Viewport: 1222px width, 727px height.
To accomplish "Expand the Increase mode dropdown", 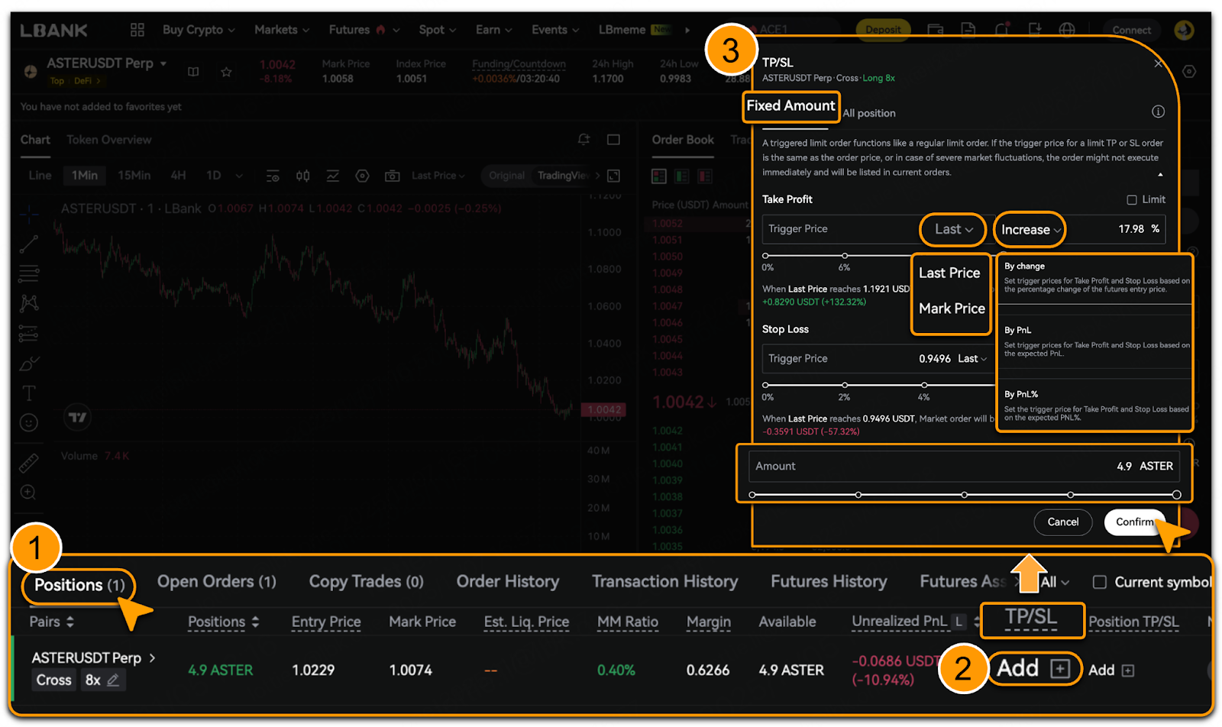I will tap(1030, 230).
